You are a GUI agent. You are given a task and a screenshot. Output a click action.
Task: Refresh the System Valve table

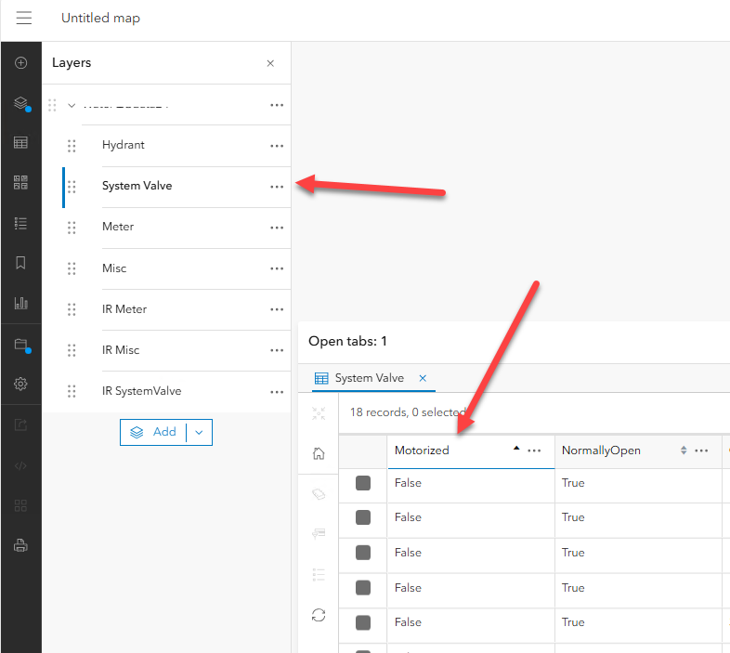point(319,614)
